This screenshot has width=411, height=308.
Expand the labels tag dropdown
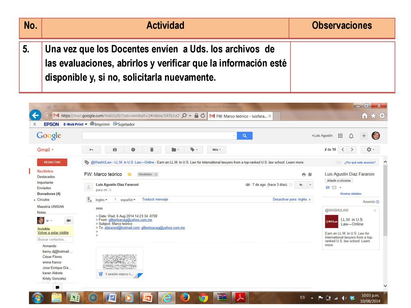click(194, 150)
